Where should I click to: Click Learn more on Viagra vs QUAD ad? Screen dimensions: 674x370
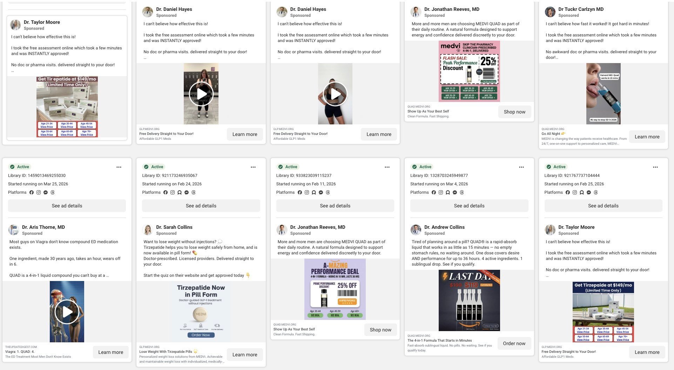click(x=110, y=352)
